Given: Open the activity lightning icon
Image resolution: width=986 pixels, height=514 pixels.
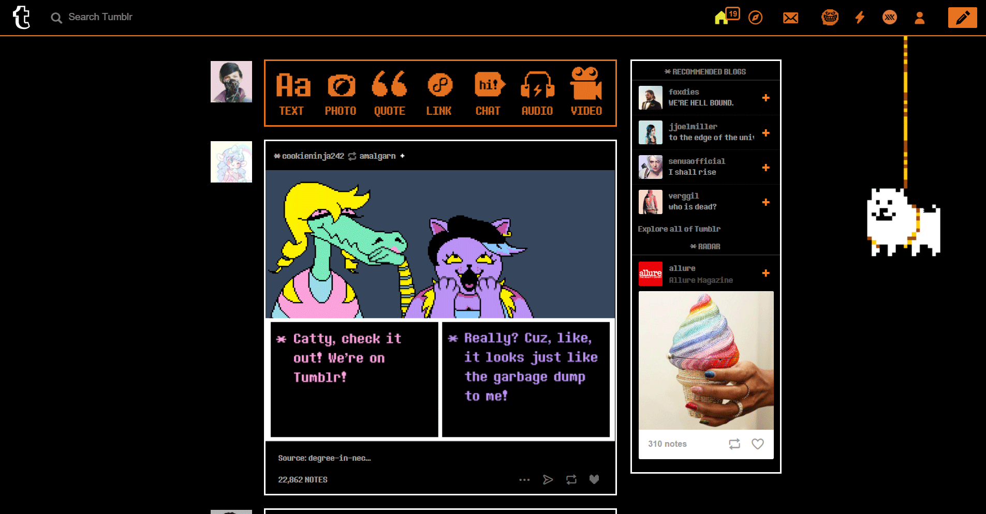Looking at the screenshot, I should pyautogui.click(x=859, y=17).
